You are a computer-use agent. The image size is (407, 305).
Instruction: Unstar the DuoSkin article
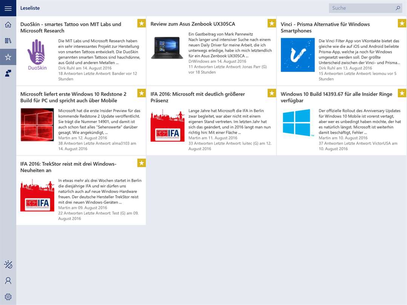click(x=141, y=23)
